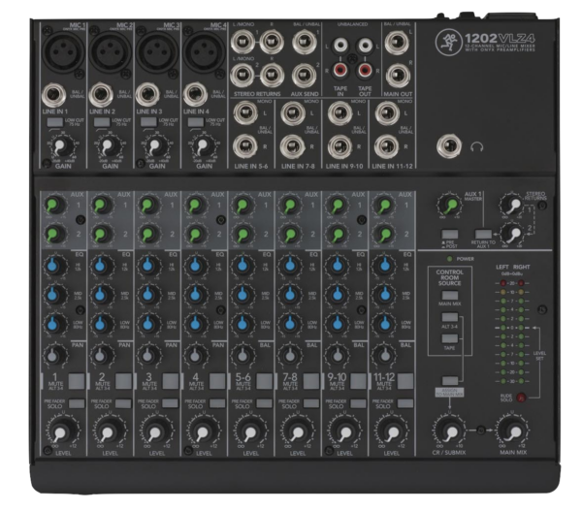Turn STEREO RETURNS 1 knob
The image size is (582, 510).
tap(512, 206)
